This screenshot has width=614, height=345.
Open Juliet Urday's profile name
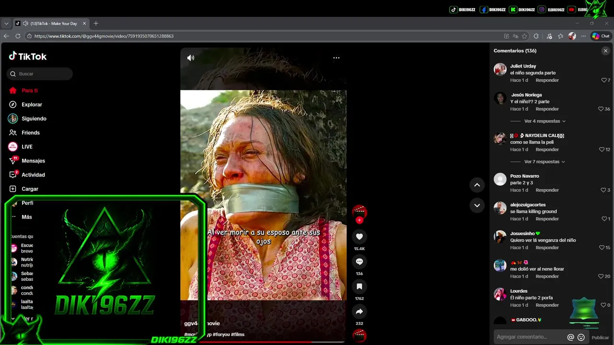pos(523,66)
